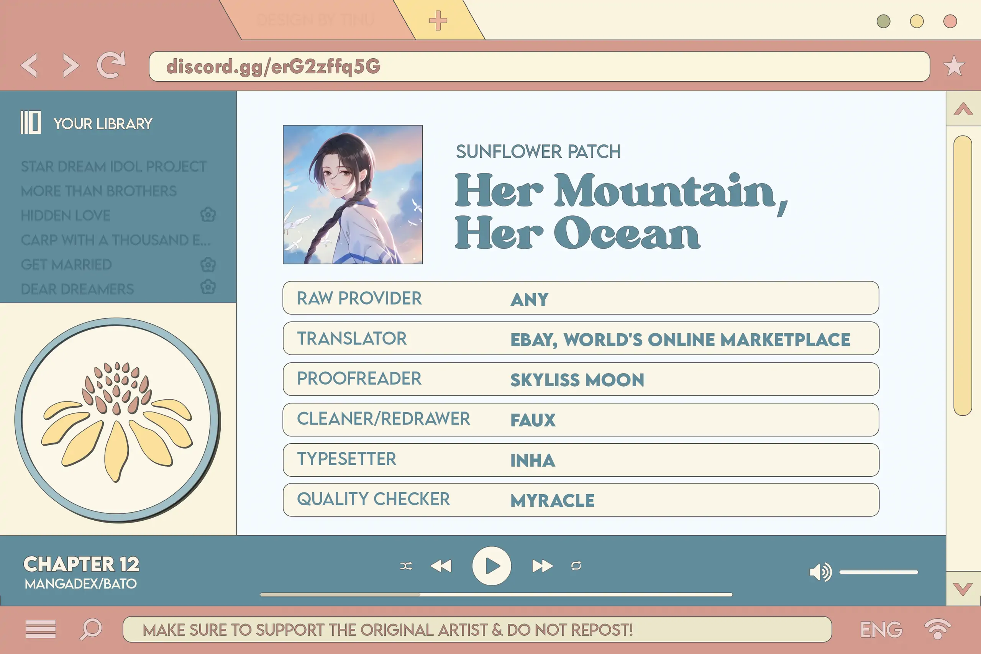Viewport: 981px width, 654px height.
Task: Mute using the speaker icon
Action: (x=820, y=572)
